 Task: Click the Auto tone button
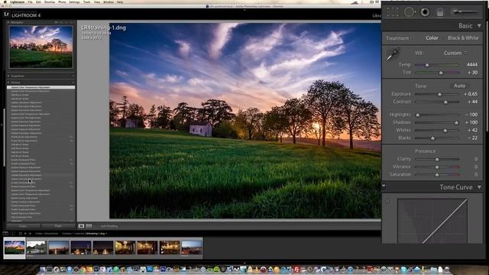click(459, 86)
